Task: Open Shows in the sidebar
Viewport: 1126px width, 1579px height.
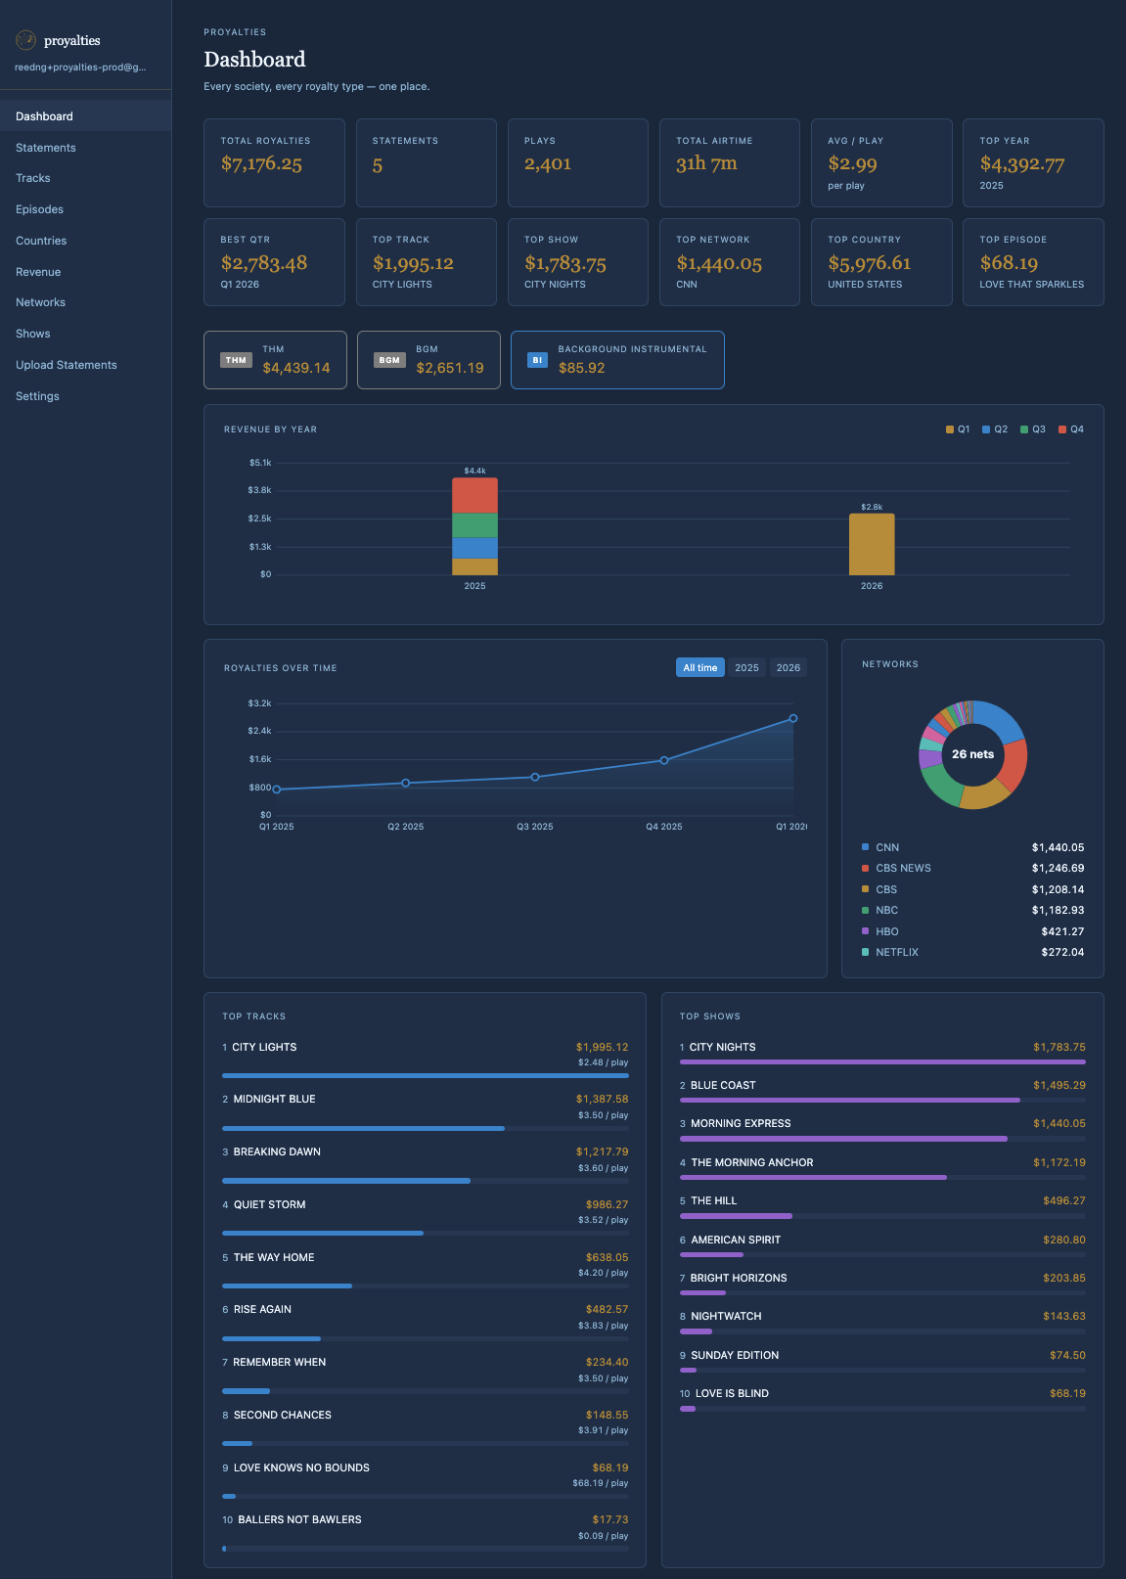Action: tap(85, 334)
